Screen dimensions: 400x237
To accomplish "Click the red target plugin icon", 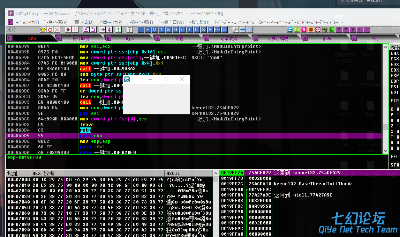I will (x=318, y=30).
